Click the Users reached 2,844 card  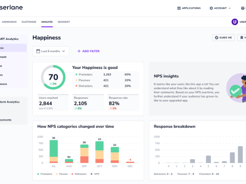[53, 103]
